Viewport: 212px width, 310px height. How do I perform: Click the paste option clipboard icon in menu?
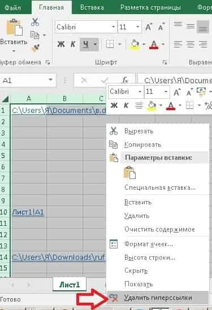[129, 173]
